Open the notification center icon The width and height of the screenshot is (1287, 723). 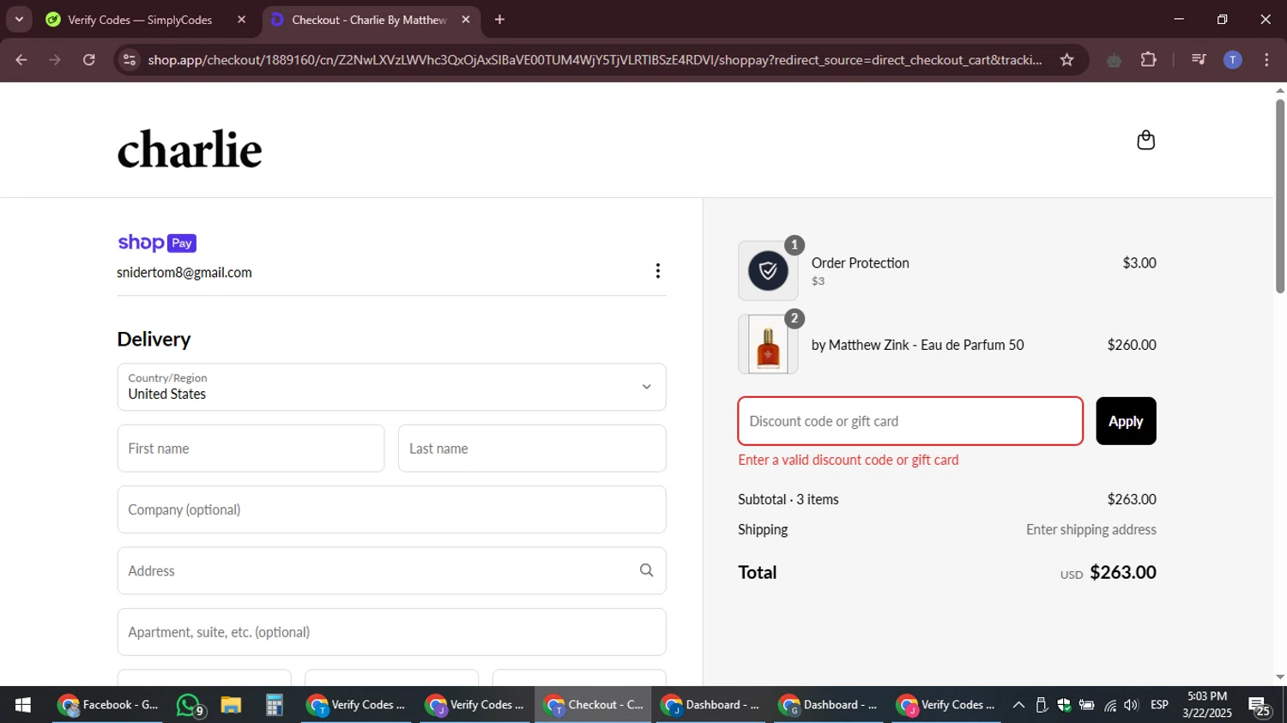click(1260, 706)
